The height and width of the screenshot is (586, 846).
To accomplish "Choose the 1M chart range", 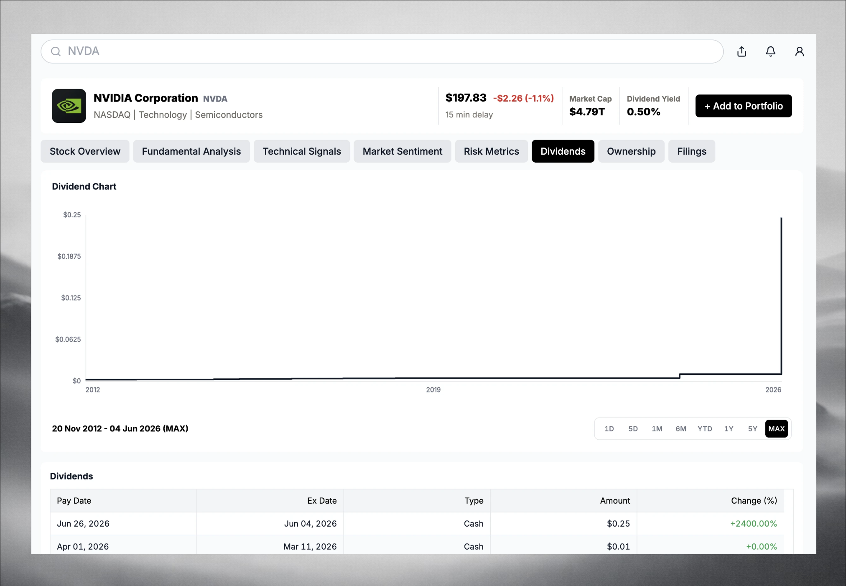I will (x=657, y=429).
